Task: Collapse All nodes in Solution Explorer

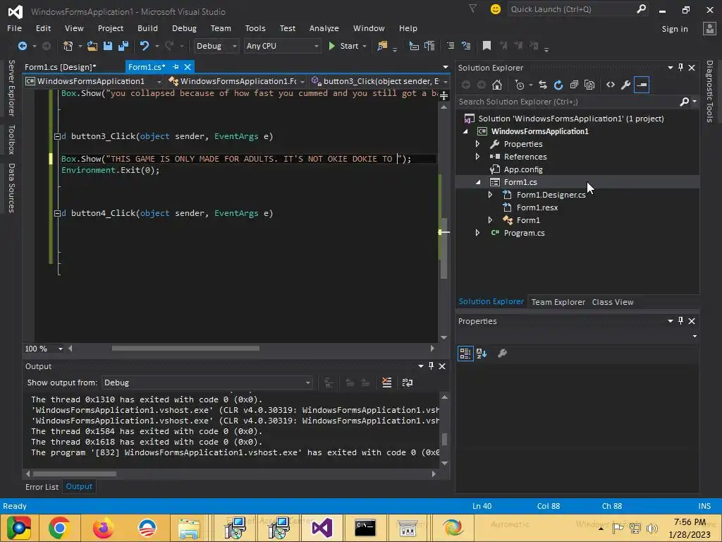Action: pos(574,85)
